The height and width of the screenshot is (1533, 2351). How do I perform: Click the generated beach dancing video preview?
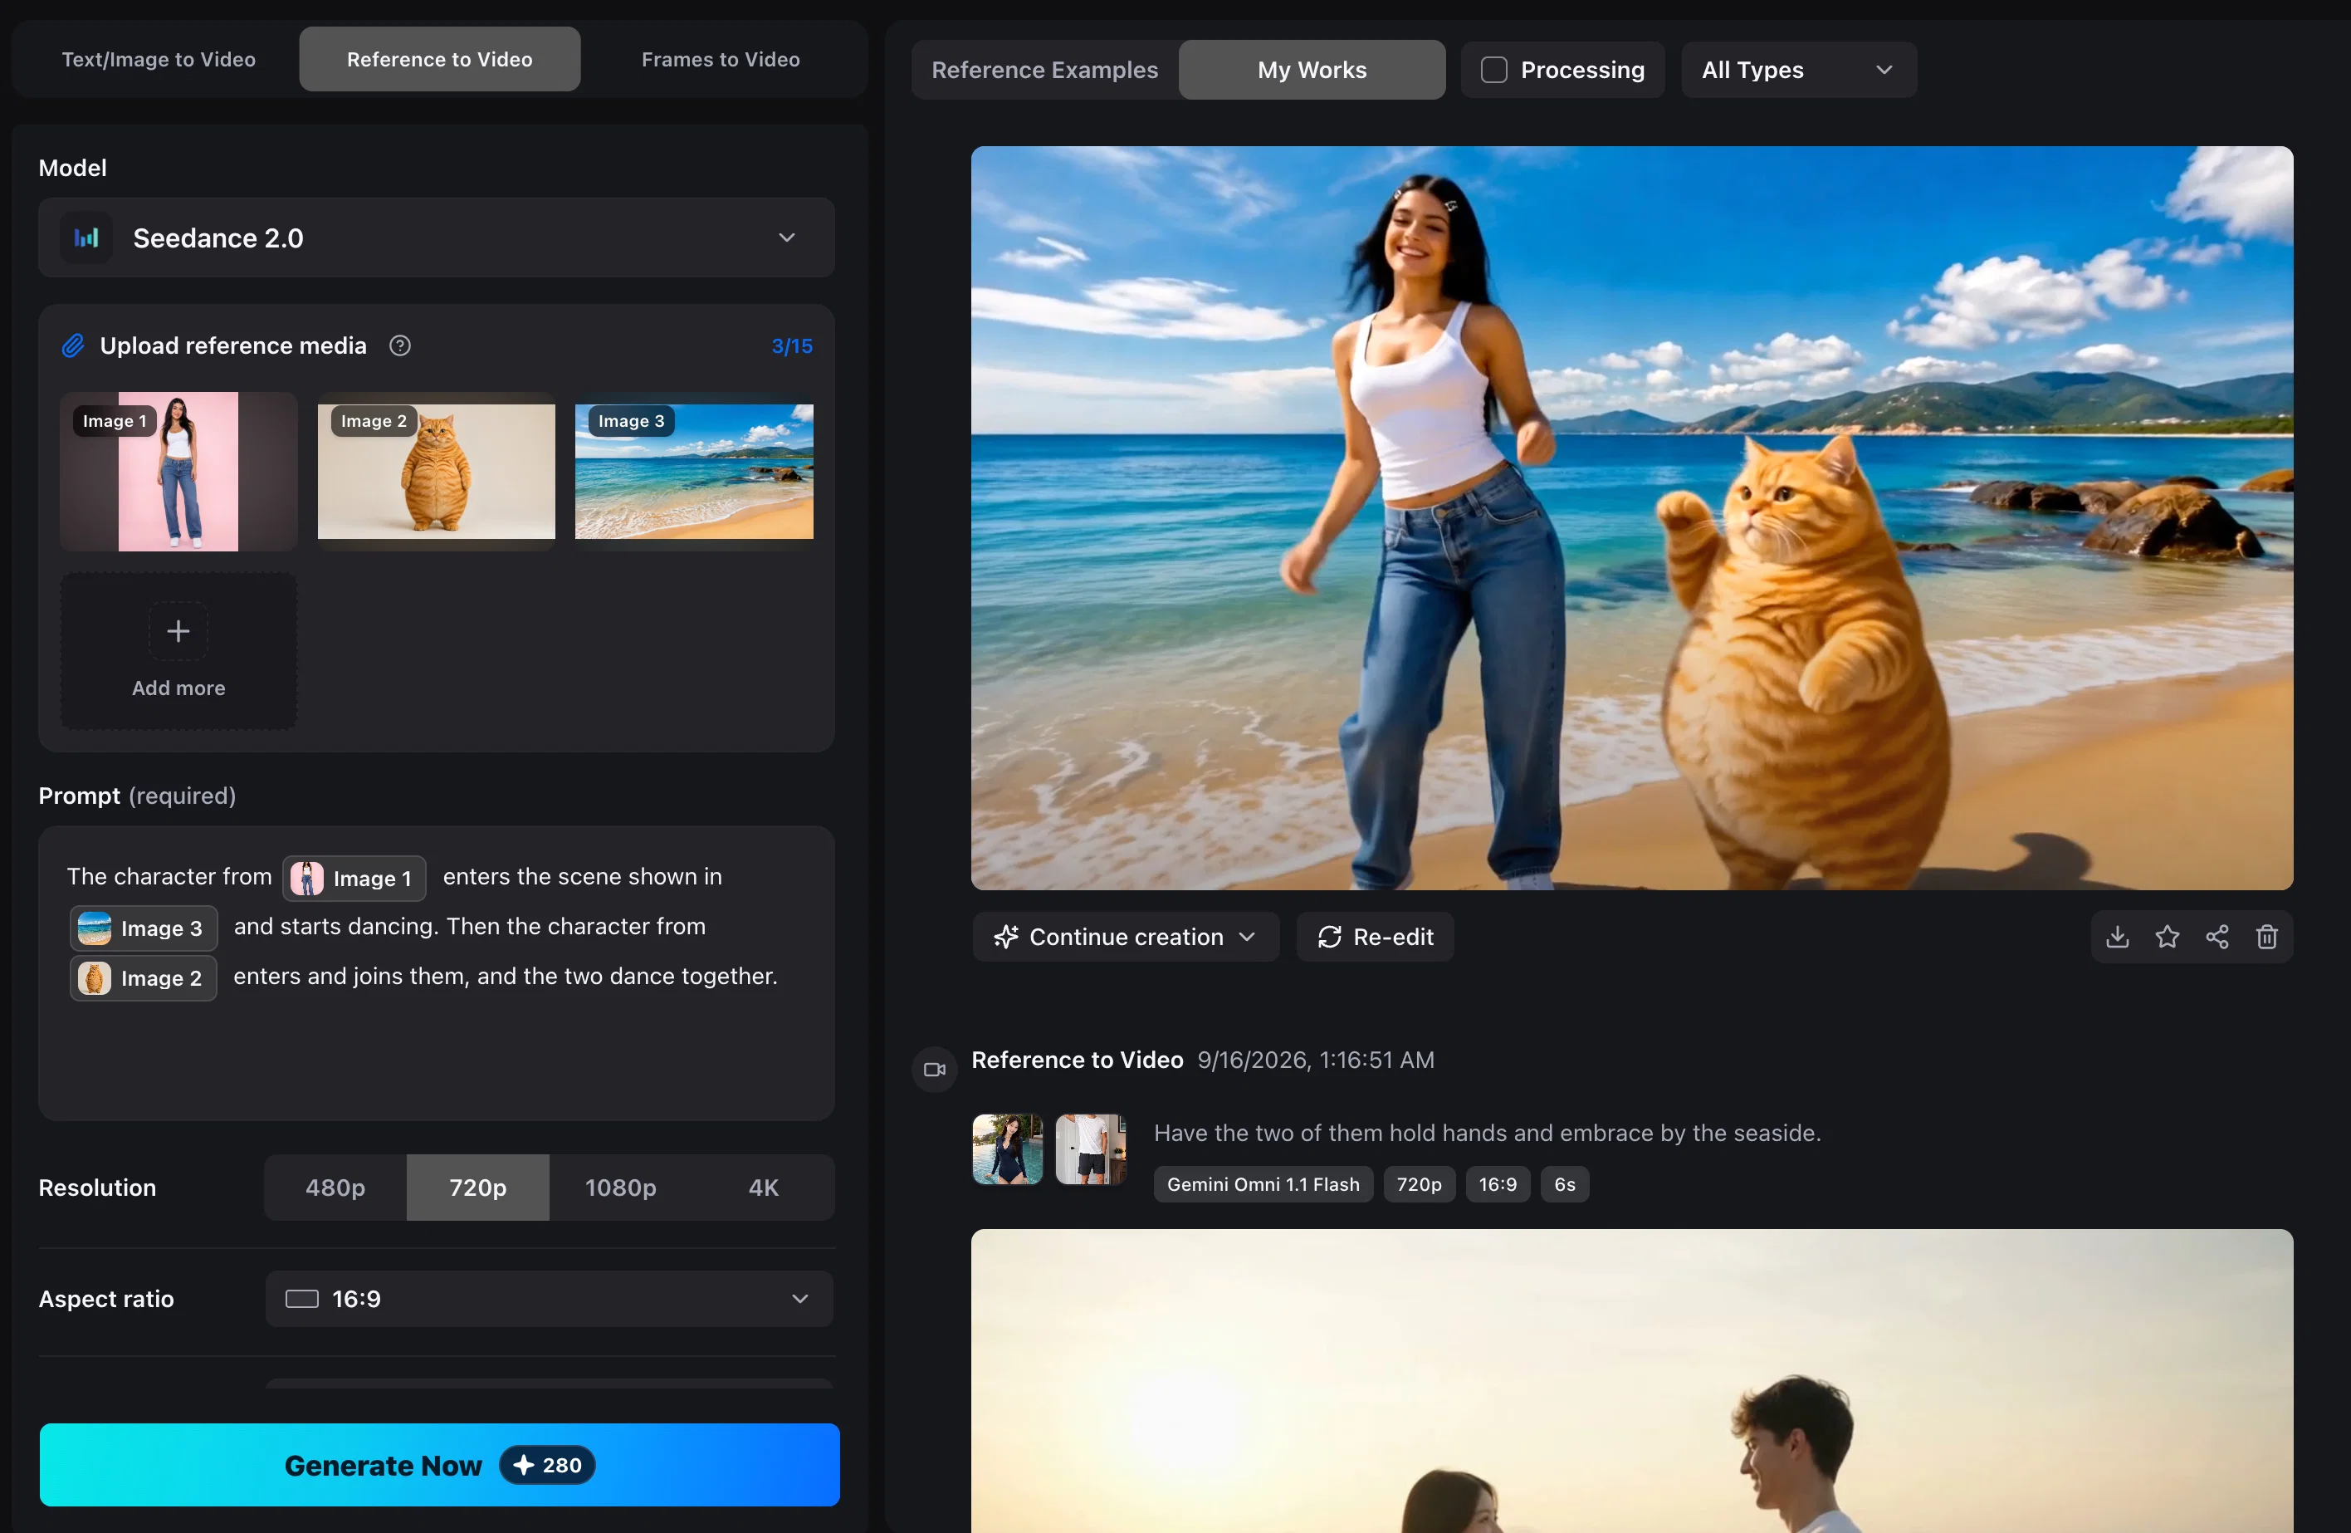[1632, 518]
